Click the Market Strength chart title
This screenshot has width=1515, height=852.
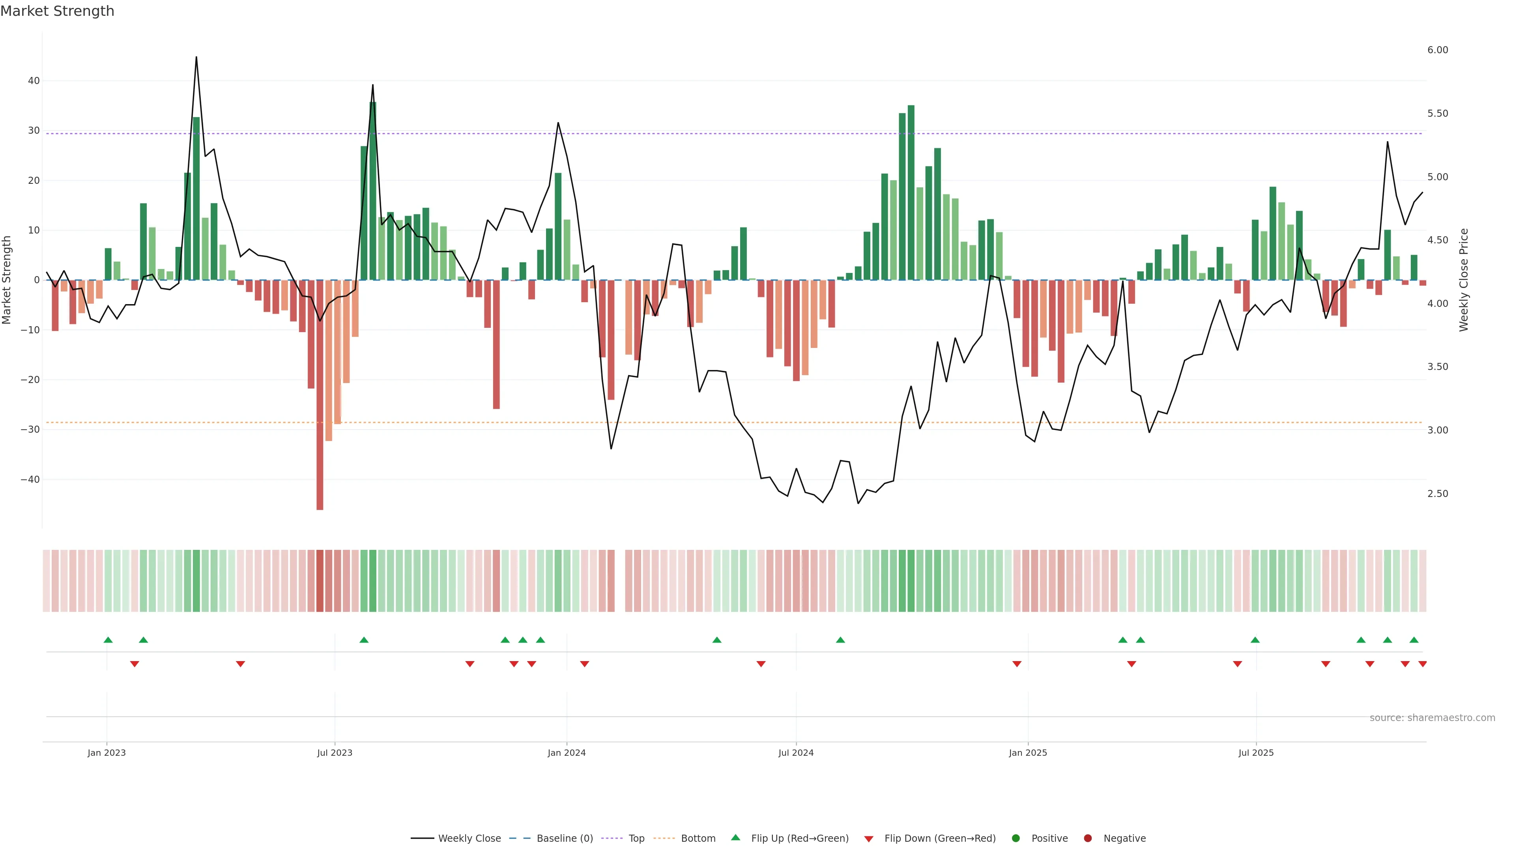[x=57, y=11]
